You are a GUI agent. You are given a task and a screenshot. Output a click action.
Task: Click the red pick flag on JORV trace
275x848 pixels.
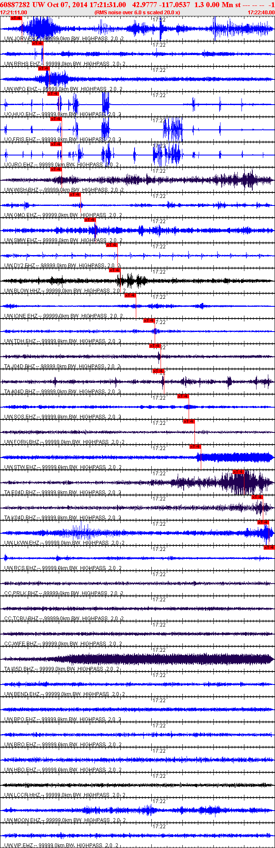click(16, 18)
